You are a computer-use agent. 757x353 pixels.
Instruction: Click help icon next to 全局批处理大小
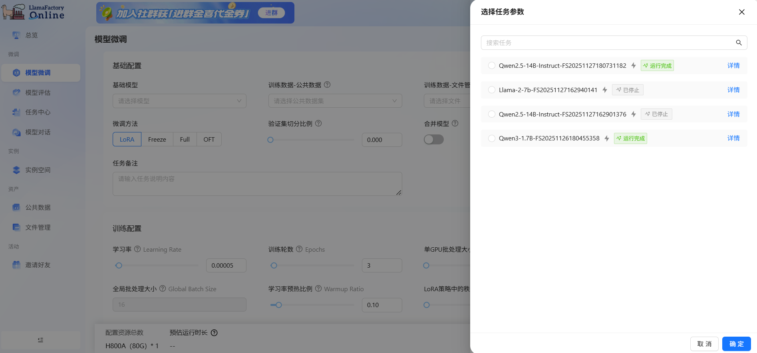point(163,288)
